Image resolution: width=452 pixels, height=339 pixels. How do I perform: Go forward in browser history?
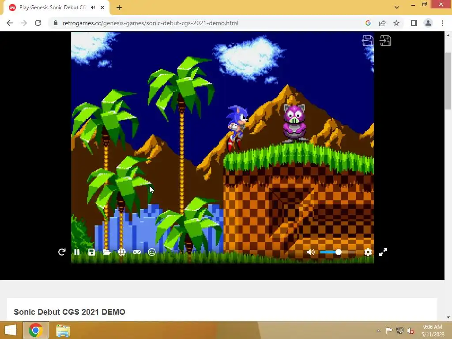(x=24, y=23)
